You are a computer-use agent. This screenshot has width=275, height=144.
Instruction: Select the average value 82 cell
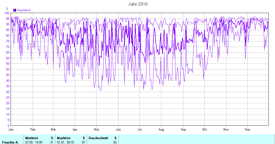[x=115, y=142]
